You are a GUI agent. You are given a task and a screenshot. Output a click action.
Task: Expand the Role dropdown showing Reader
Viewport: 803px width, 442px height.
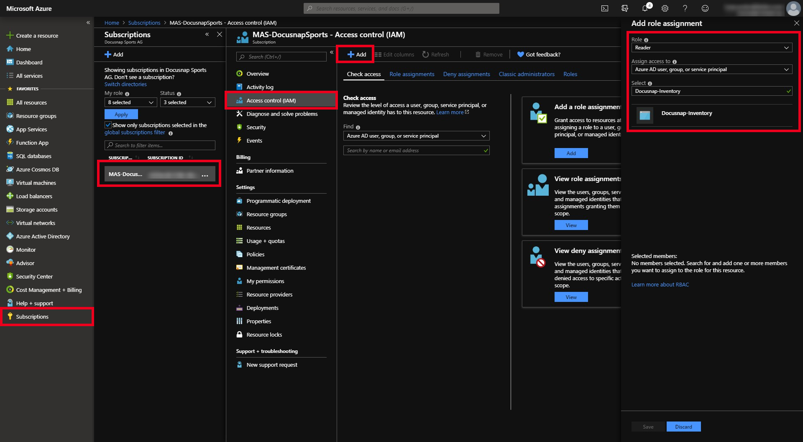pos(712,48)
